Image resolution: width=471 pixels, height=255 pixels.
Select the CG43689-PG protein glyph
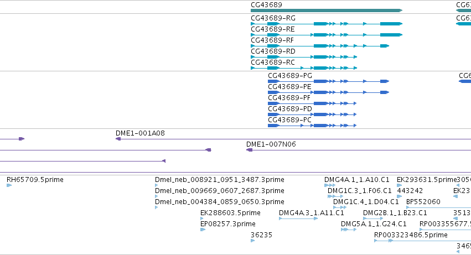pyautogui.click(x=328, y=81)
